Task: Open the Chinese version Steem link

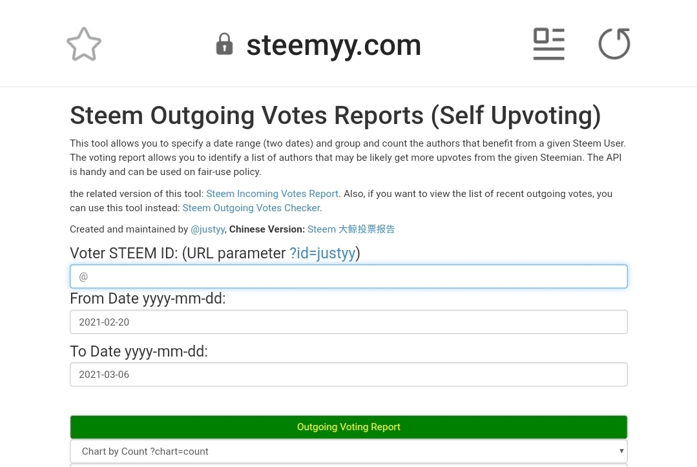Action: pyautogui.click(x=351, y=229)
